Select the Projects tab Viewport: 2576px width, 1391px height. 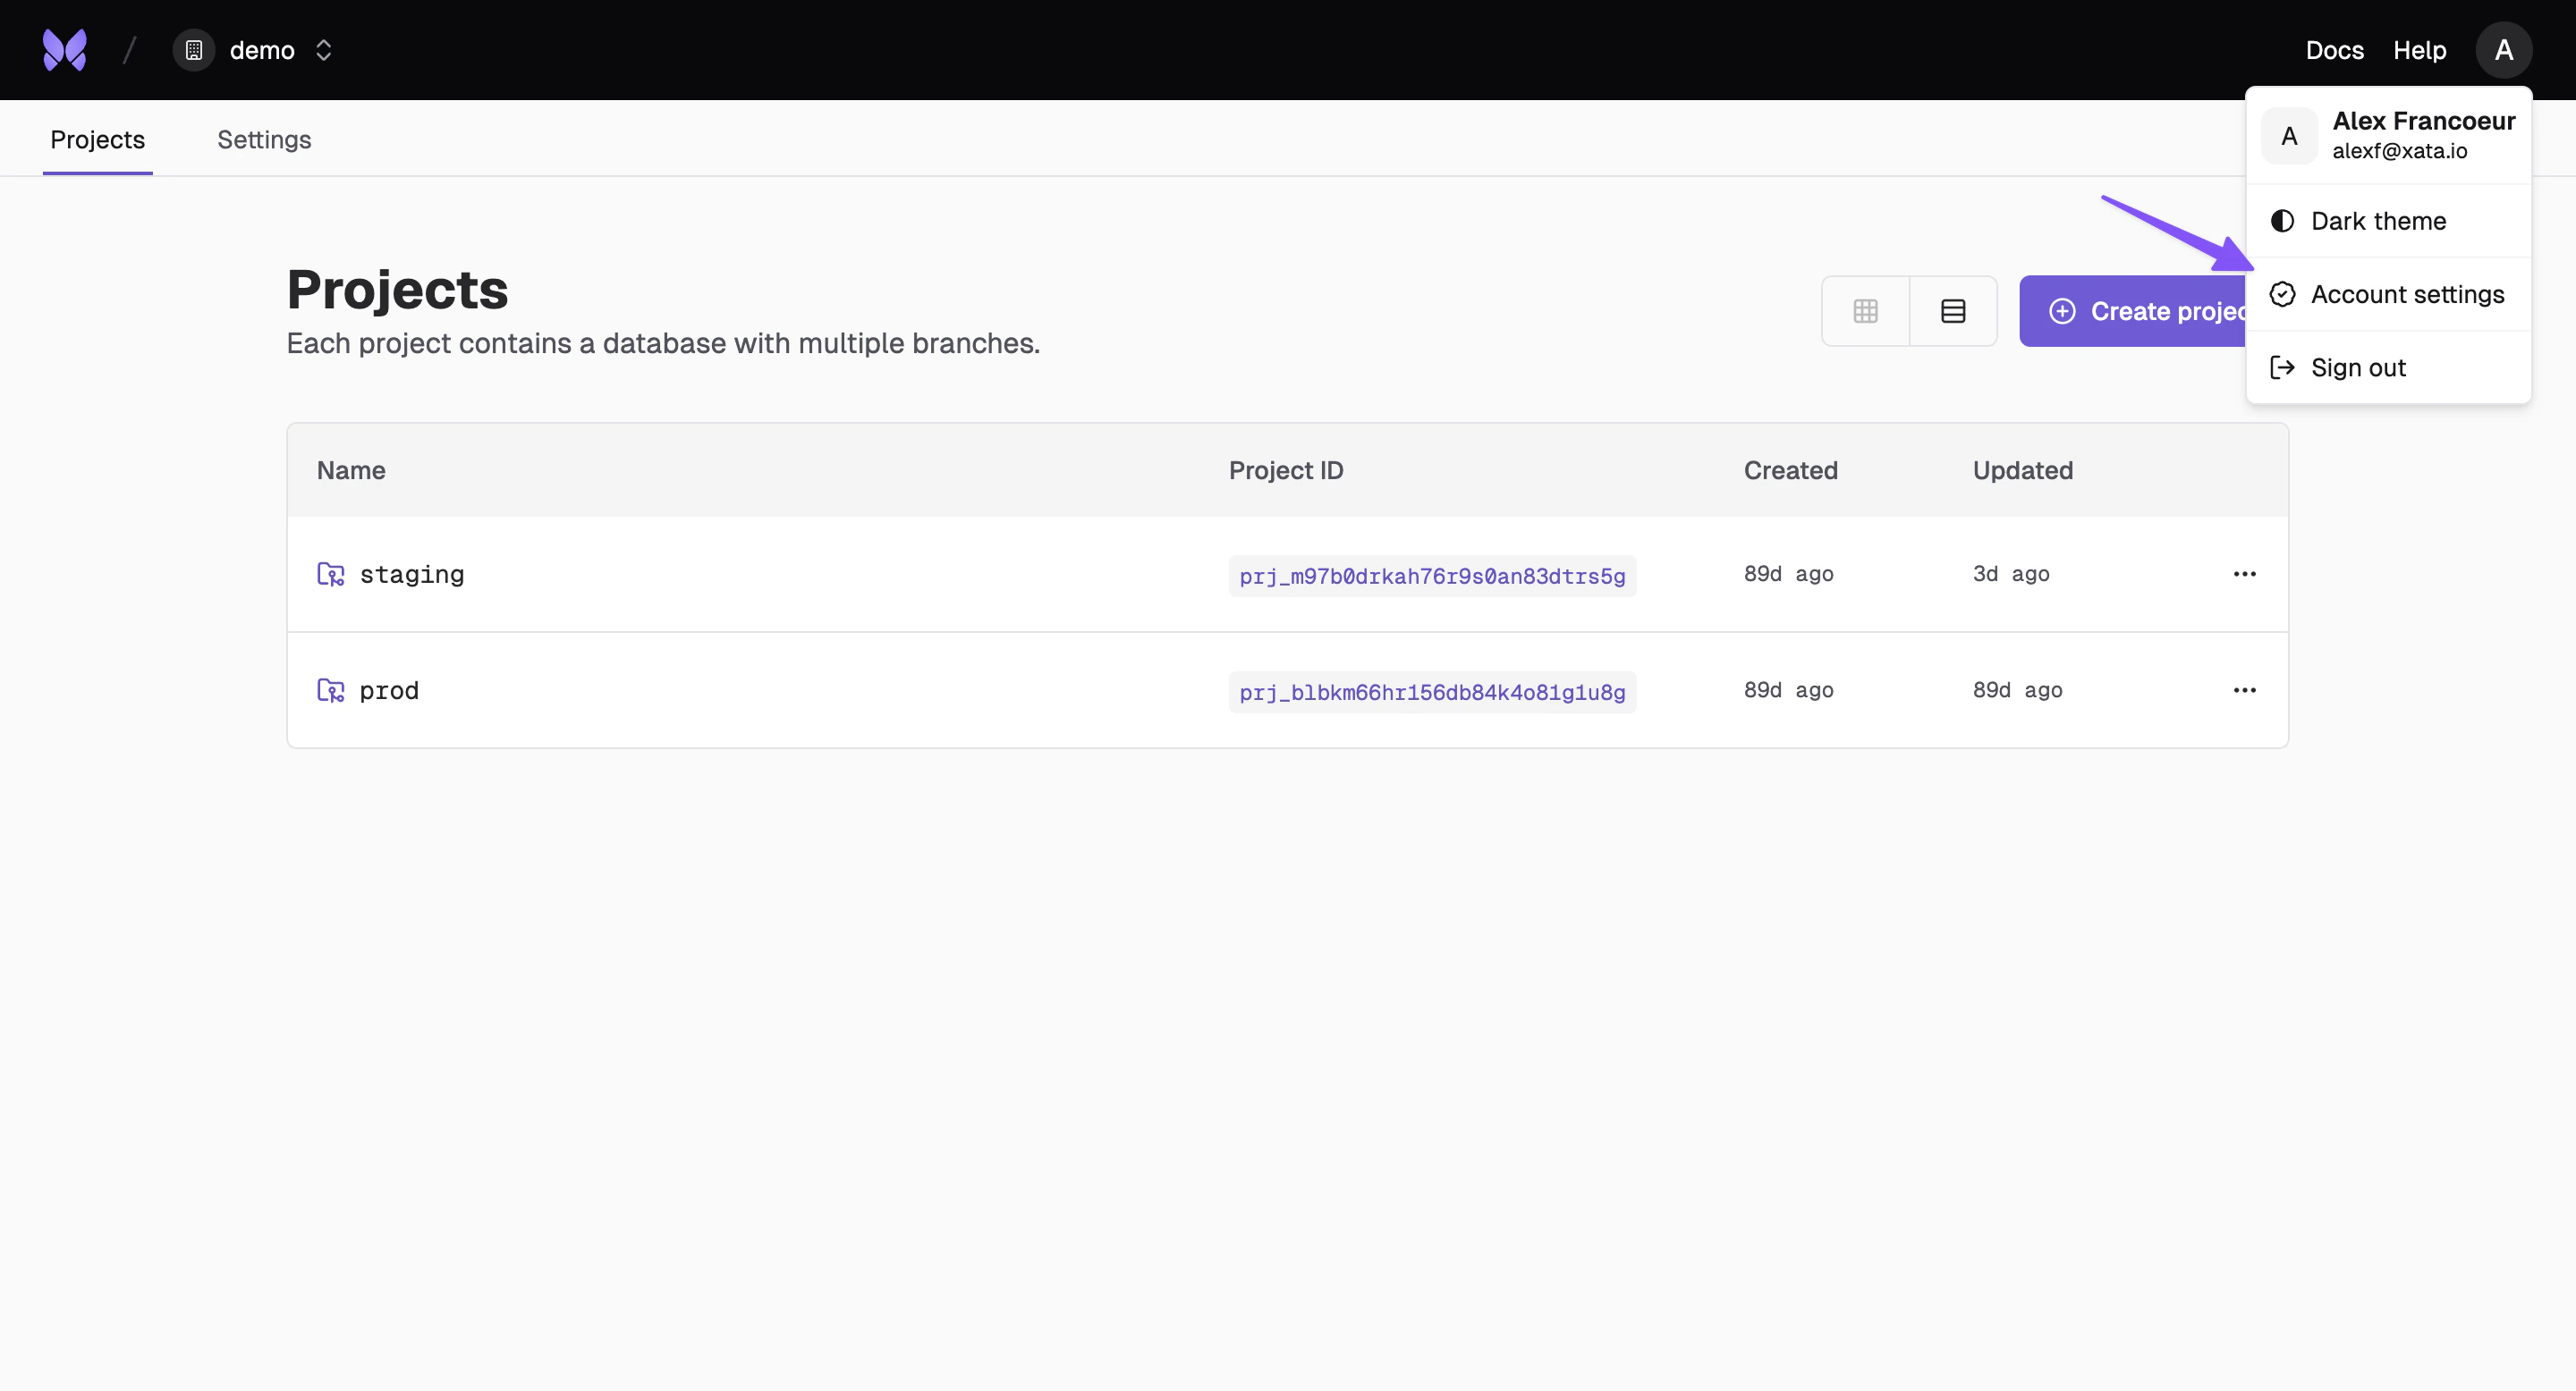(97, 139)
